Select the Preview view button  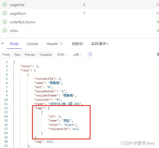pos(30,55)
